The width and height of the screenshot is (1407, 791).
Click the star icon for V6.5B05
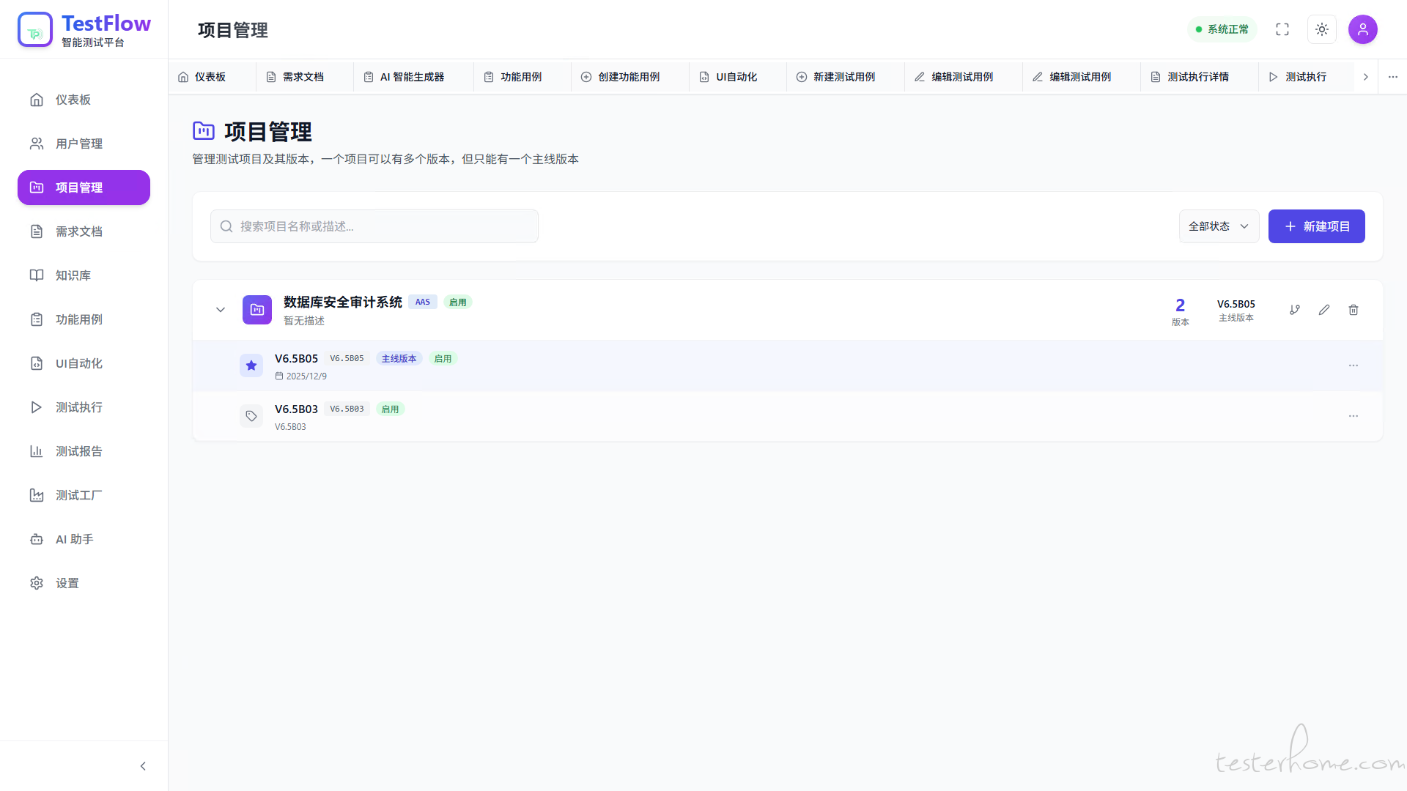(x=251, y=365)
